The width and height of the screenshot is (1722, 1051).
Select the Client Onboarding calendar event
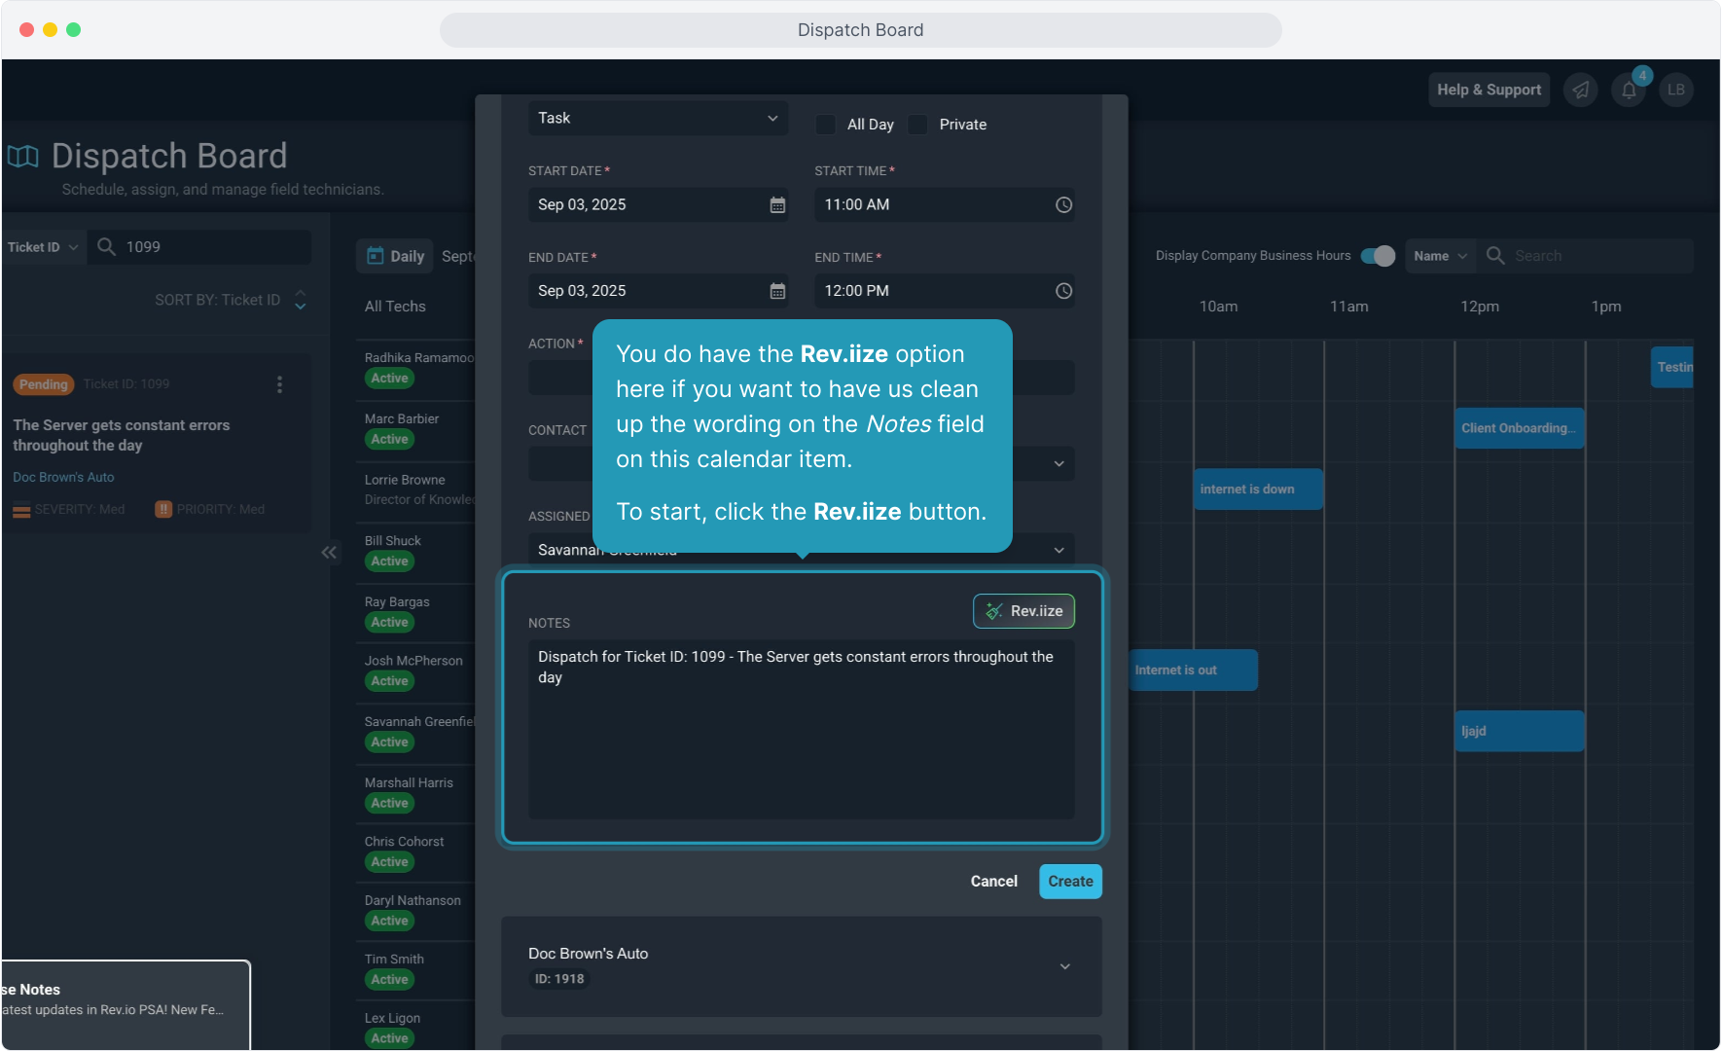(1518, 428)
